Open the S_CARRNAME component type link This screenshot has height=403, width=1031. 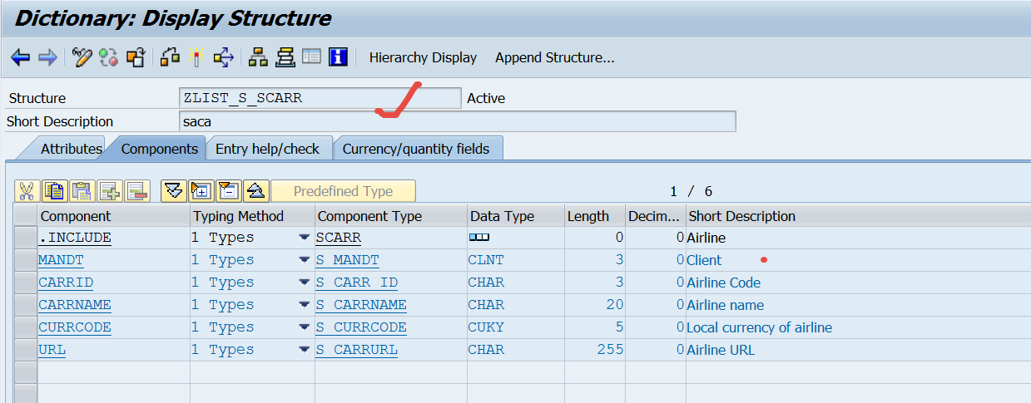click(361, 305)
